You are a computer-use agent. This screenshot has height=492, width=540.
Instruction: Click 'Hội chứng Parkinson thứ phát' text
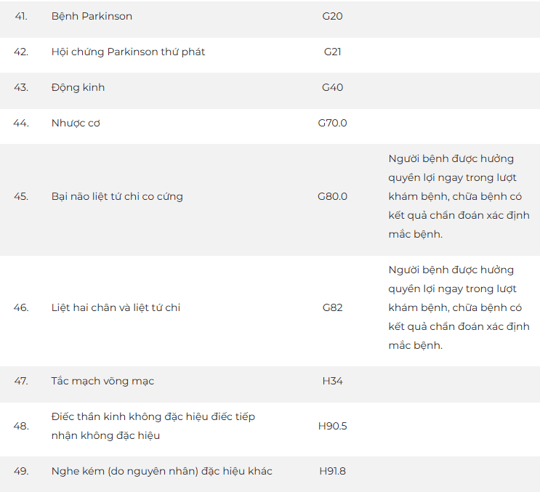[x=128, y=52]
